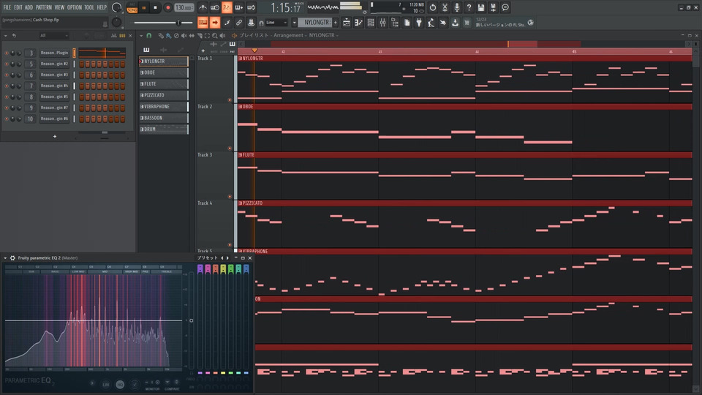Screen dimensions: 702x395
Task: Open the NYLONGTR pattern selector
Action: (x=315, y=23)
